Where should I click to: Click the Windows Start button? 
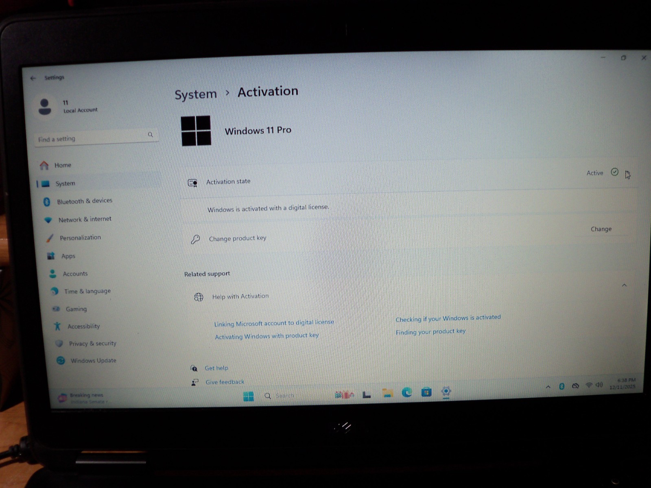pyautogui.click(x=248, y=396)
